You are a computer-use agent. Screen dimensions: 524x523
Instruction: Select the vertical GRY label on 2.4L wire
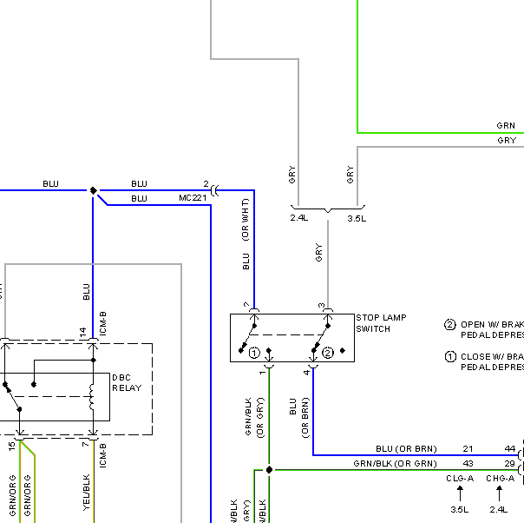click(x=291, y=175)
